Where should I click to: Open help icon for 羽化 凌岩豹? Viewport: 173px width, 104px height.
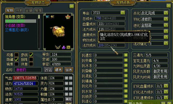point(166,19)
